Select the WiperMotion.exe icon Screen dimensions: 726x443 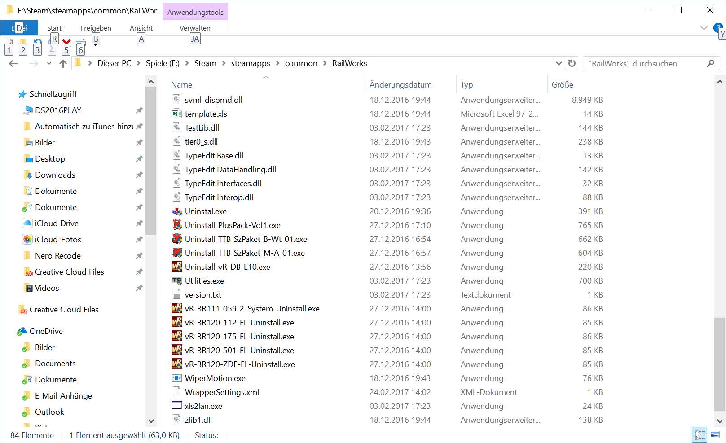coord(177,378)
